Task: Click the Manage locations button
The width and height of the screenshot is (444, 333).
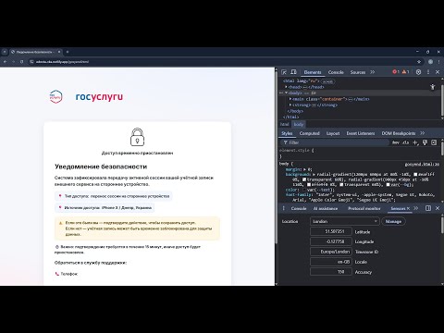Action: point(393,221)
